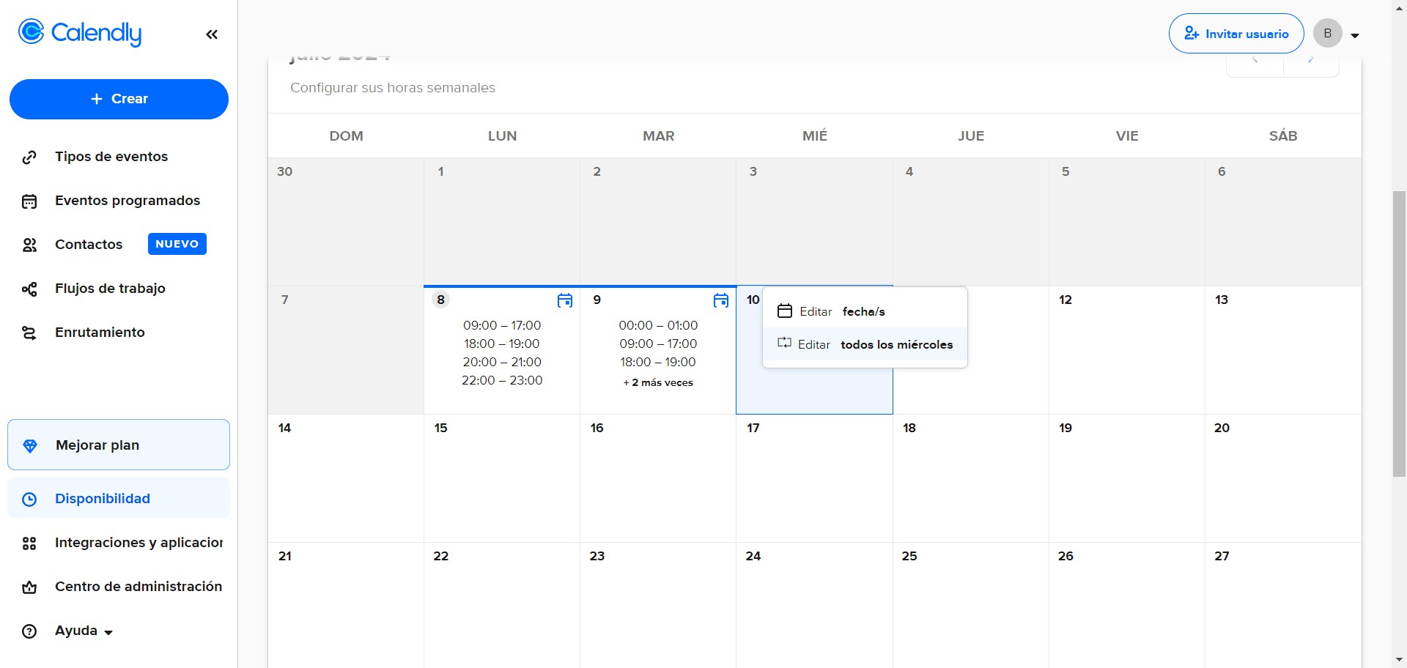Click 09:00 – 17:00 slot on day 9

click(658, 344)
